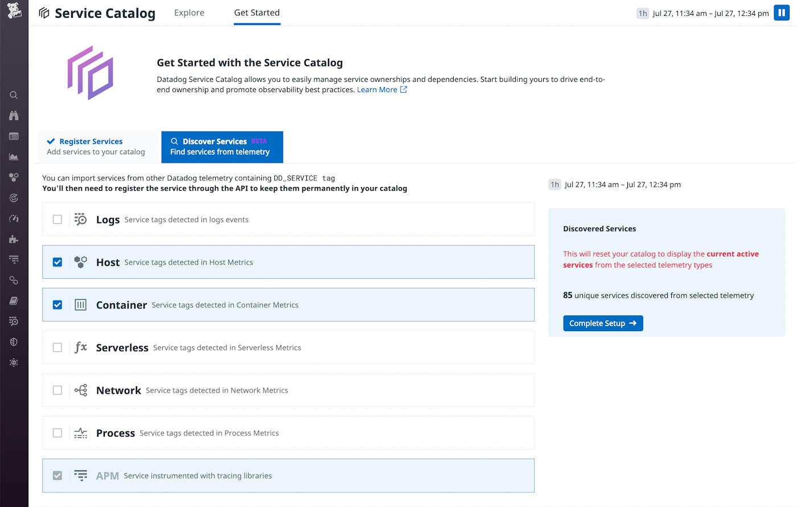The width and height of the screenshot is (797, 507).
Task: Click the 1h badge above Discovered Services
Action: pos(554,184)
